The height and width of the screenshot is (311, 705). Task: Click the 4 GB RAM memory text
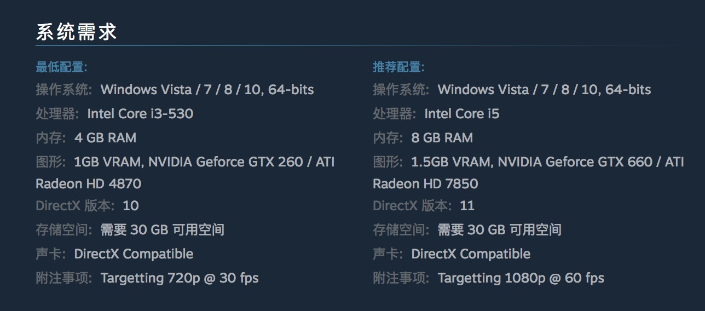[105, 138]
